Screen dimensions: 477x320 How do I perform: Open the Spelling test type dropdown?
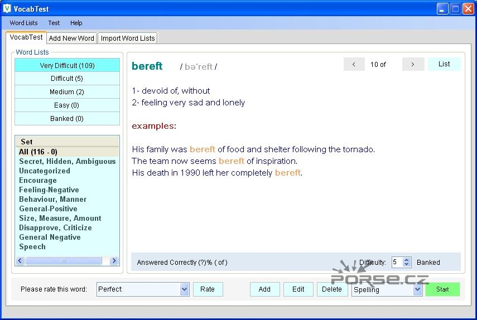pyautogui.click(x=418, y=289)
